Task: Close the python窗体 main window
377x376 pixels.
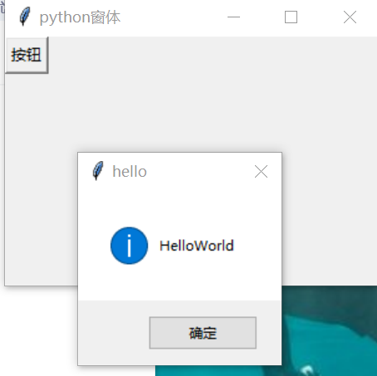Action: click(x=350, y=17)
